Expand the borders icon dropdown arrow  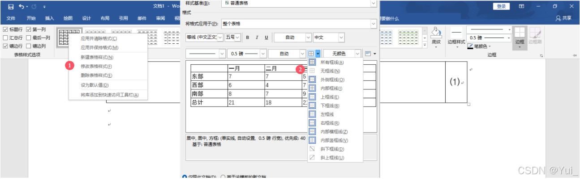(318, 54)
